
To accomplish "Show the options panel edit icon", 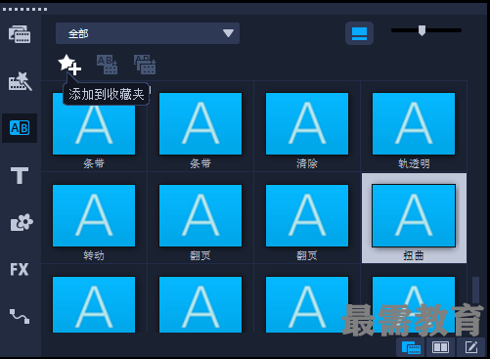I will coord(471,347).
